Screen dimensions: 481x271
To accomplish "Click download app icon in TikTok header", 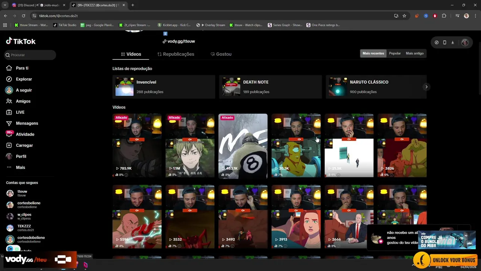I will (452, 43).
